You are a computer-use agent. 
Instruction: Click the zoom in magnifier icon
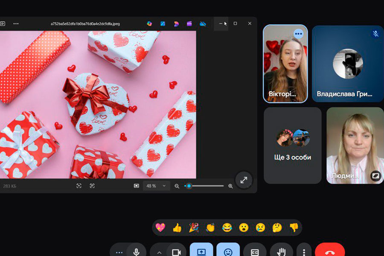(x=231, y=186)
